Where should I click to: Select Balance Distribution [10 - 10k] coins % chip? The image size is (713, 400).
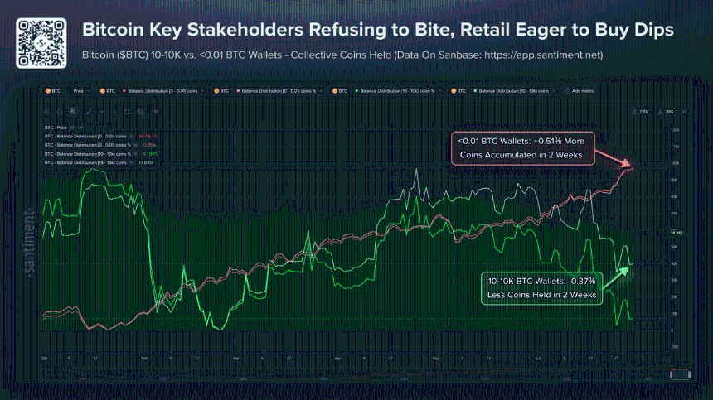click(x=396, y=91)
